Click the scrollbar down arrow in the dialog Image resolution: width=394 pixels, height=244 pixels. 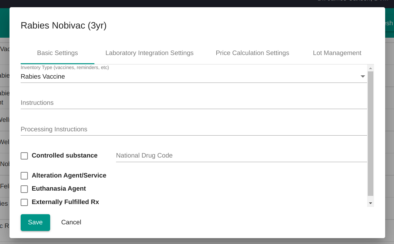[x=371, y=203]
